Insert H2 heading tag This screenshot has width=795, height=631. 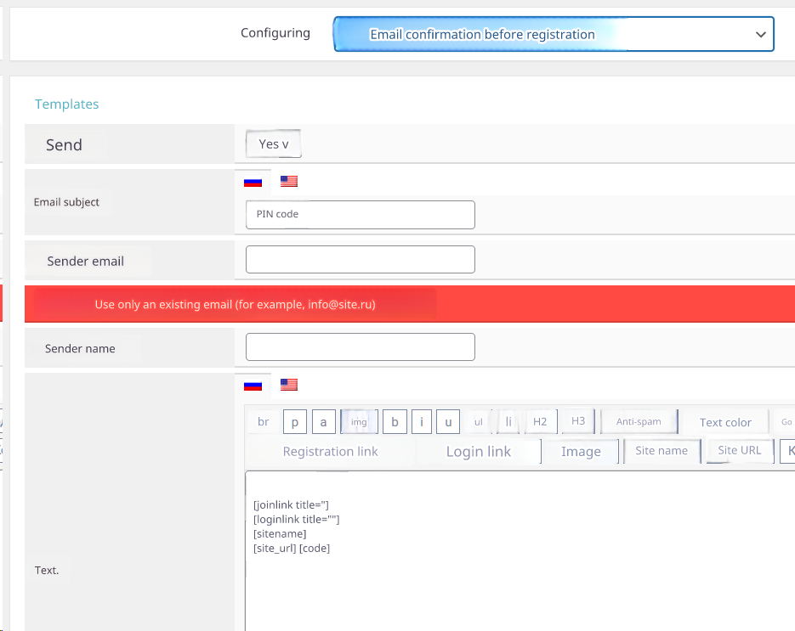[x=540, y=421]
